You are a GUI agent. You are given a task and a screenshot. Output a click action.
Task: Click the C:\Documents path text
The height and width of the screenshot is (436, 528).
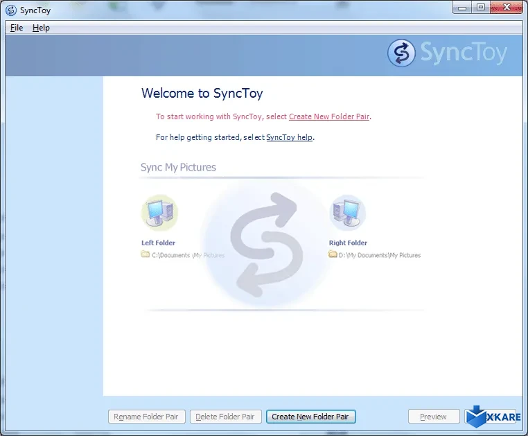[188, 255]
